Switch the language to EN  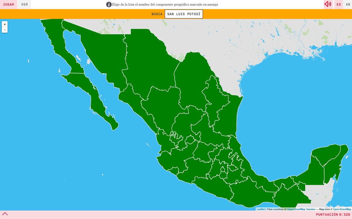(348, 4)
